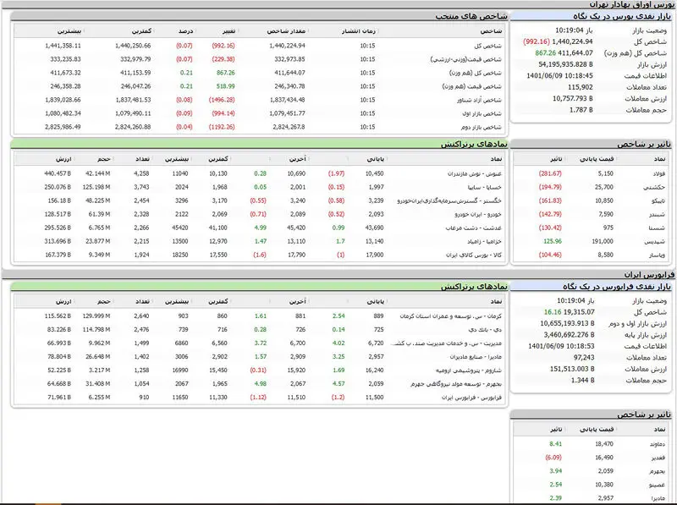Open the مدیریت symbol in Farabourse top traded

pyautogui.click(x=447, y=343)
